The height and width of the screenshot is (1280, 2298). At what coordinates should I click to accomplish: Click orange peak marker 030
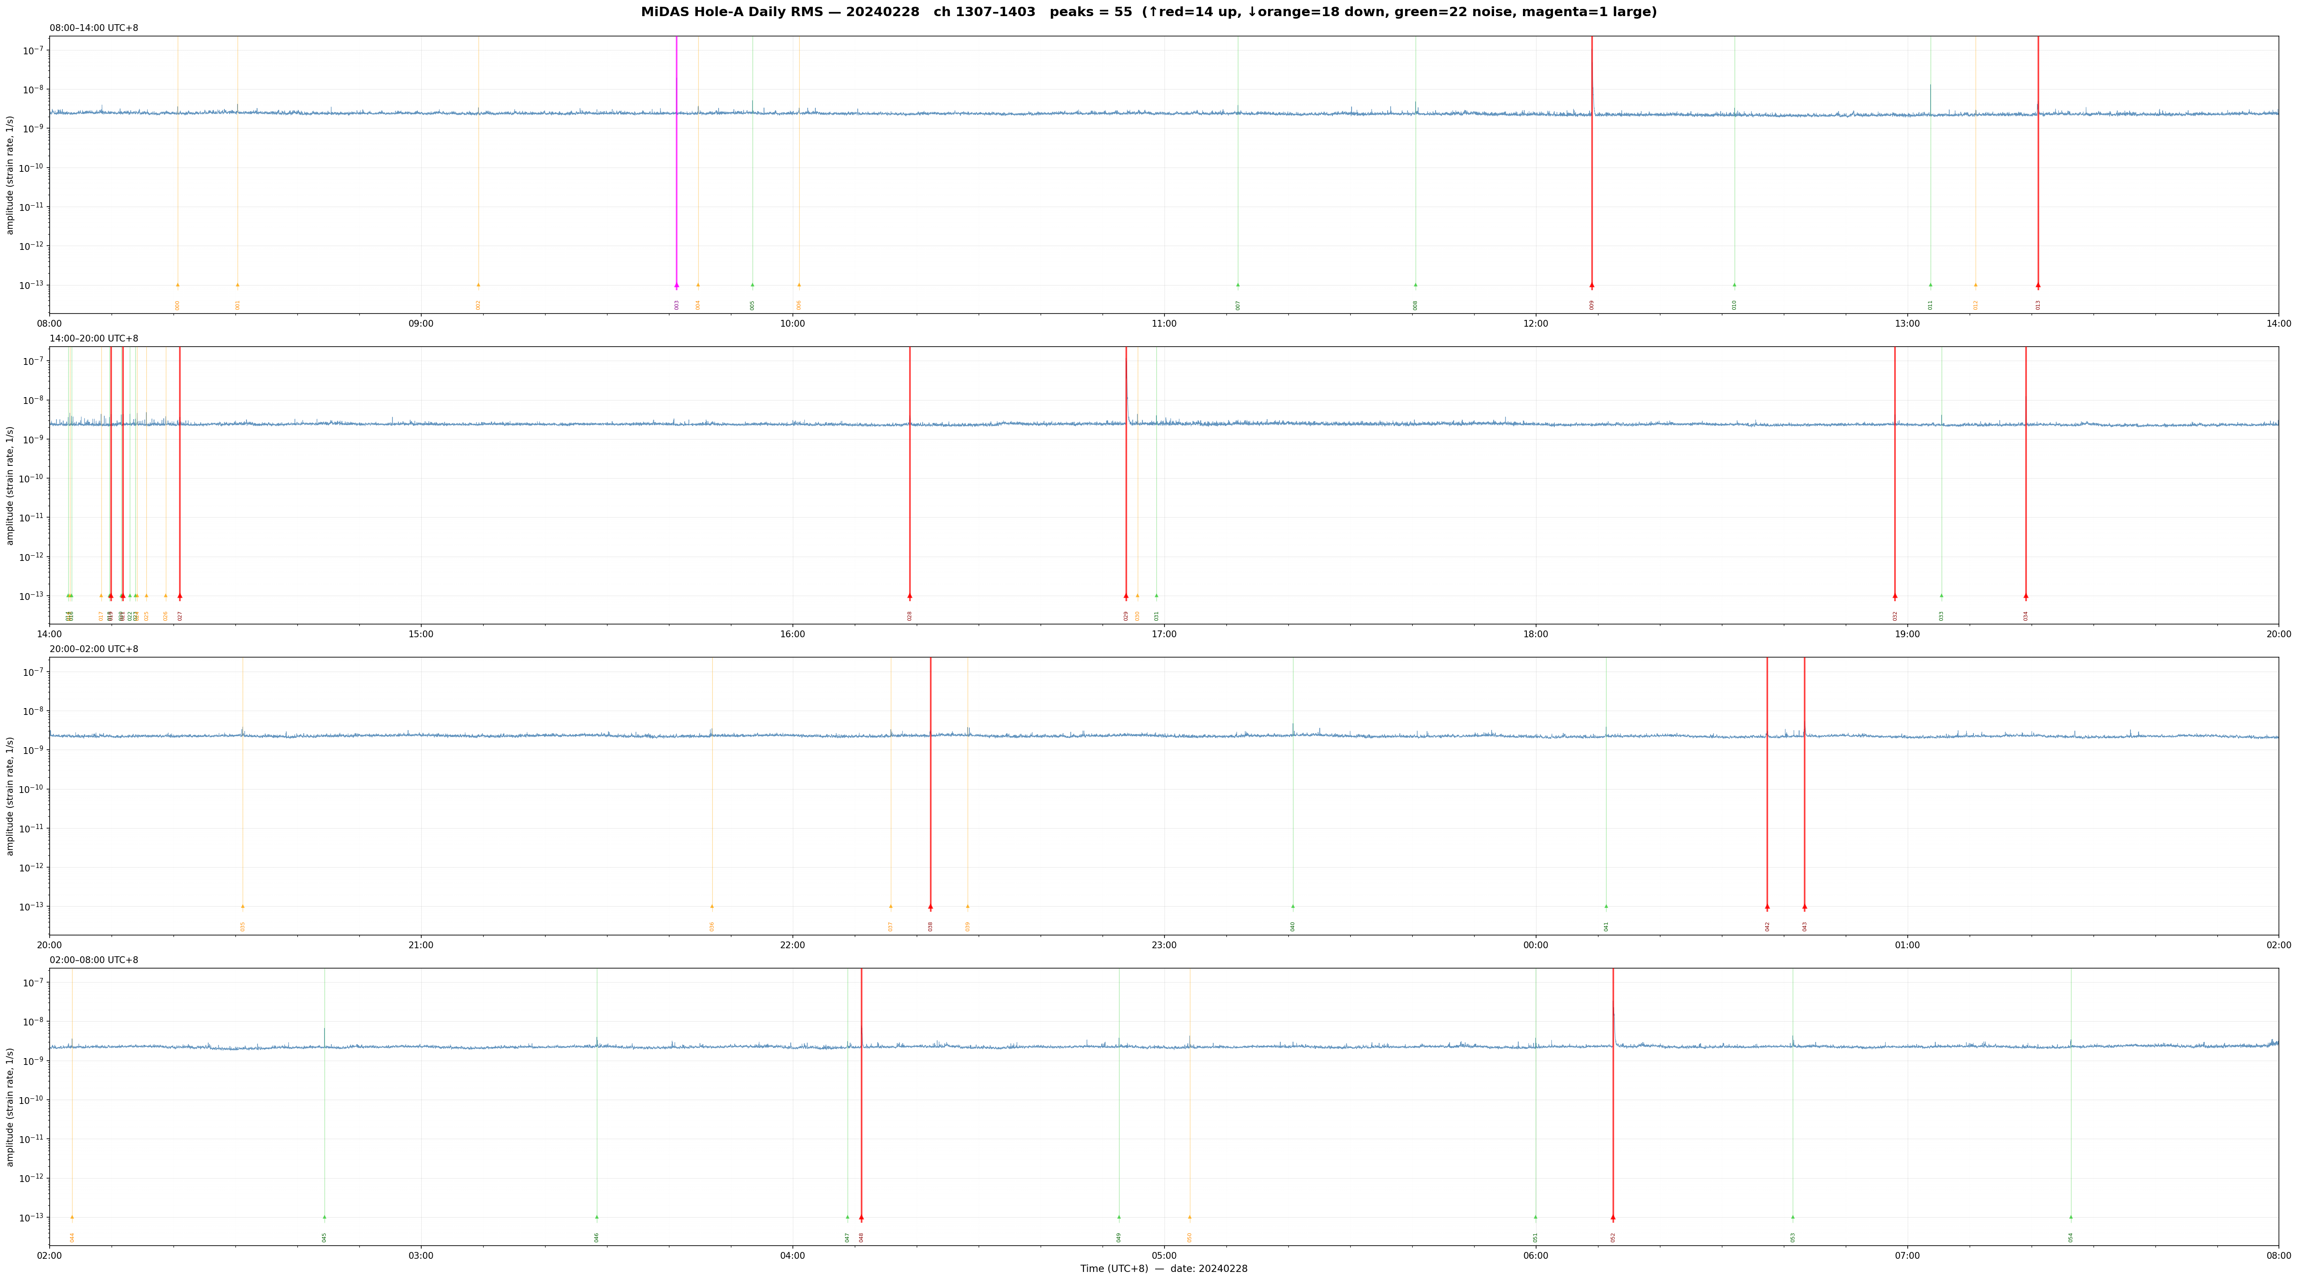click(x=1136, y=596)
